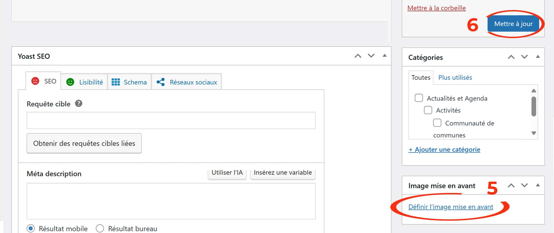Check the Activités category
Image resolution: width=554 pixels, height=233 pixels.
pyautogui.click(x=428, y=110)
